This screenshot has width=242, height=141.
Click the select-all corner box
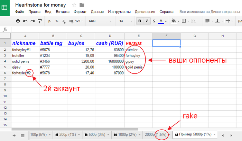[x=6, y=36]
